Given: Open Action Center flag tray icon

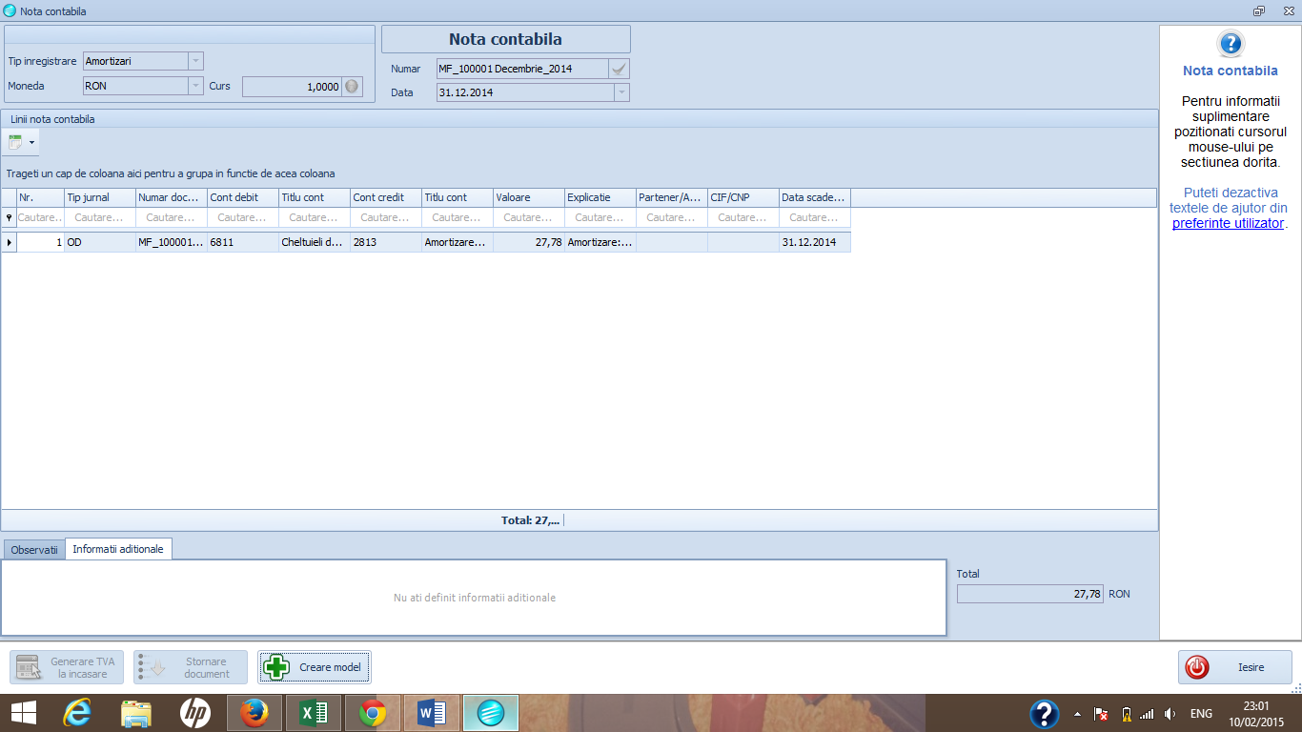Looking at the screenshot, I should tap(1101, 714).
